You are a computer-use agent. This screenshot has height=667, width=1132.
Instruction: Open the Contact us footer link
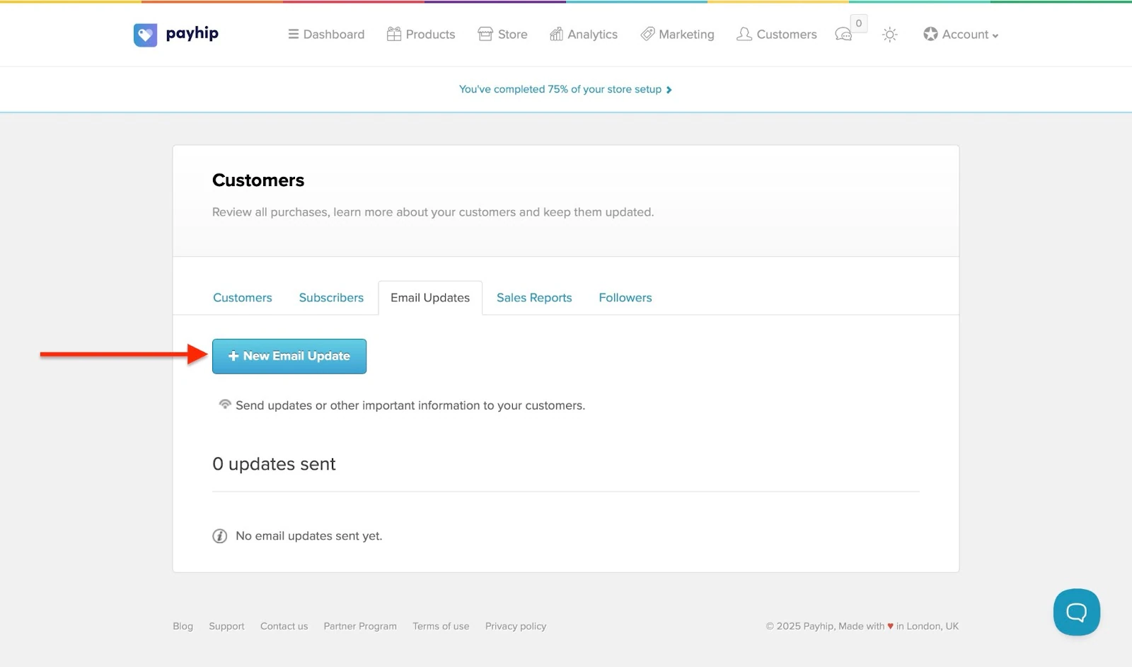[x=284, y=626]
